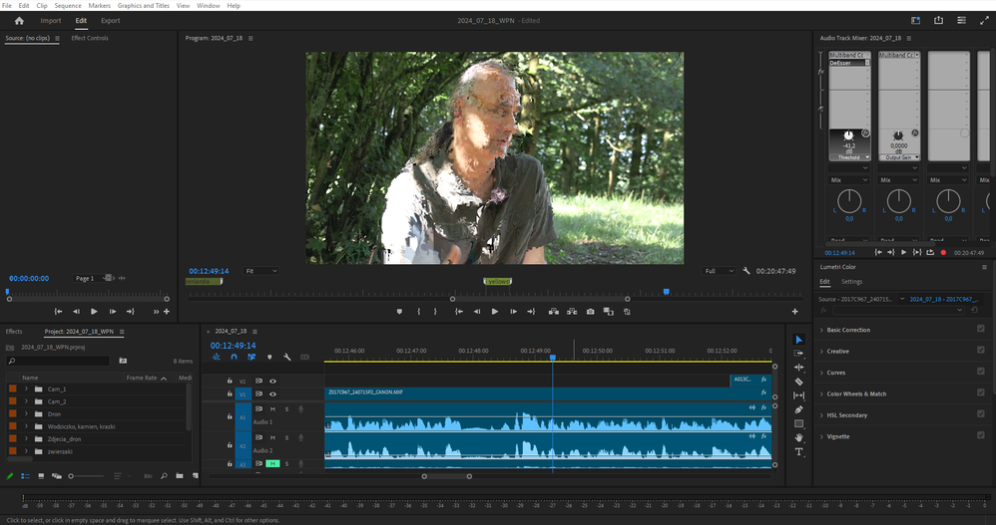
Task: Open the Markers menu
Action: (x=99, y=6)
